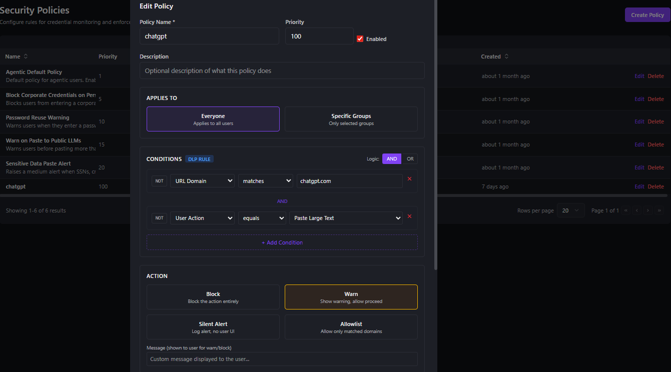Viewport: 671px width, 372px height.
Task: Delete the Warn on Paste policy
Action: [656, 144]
